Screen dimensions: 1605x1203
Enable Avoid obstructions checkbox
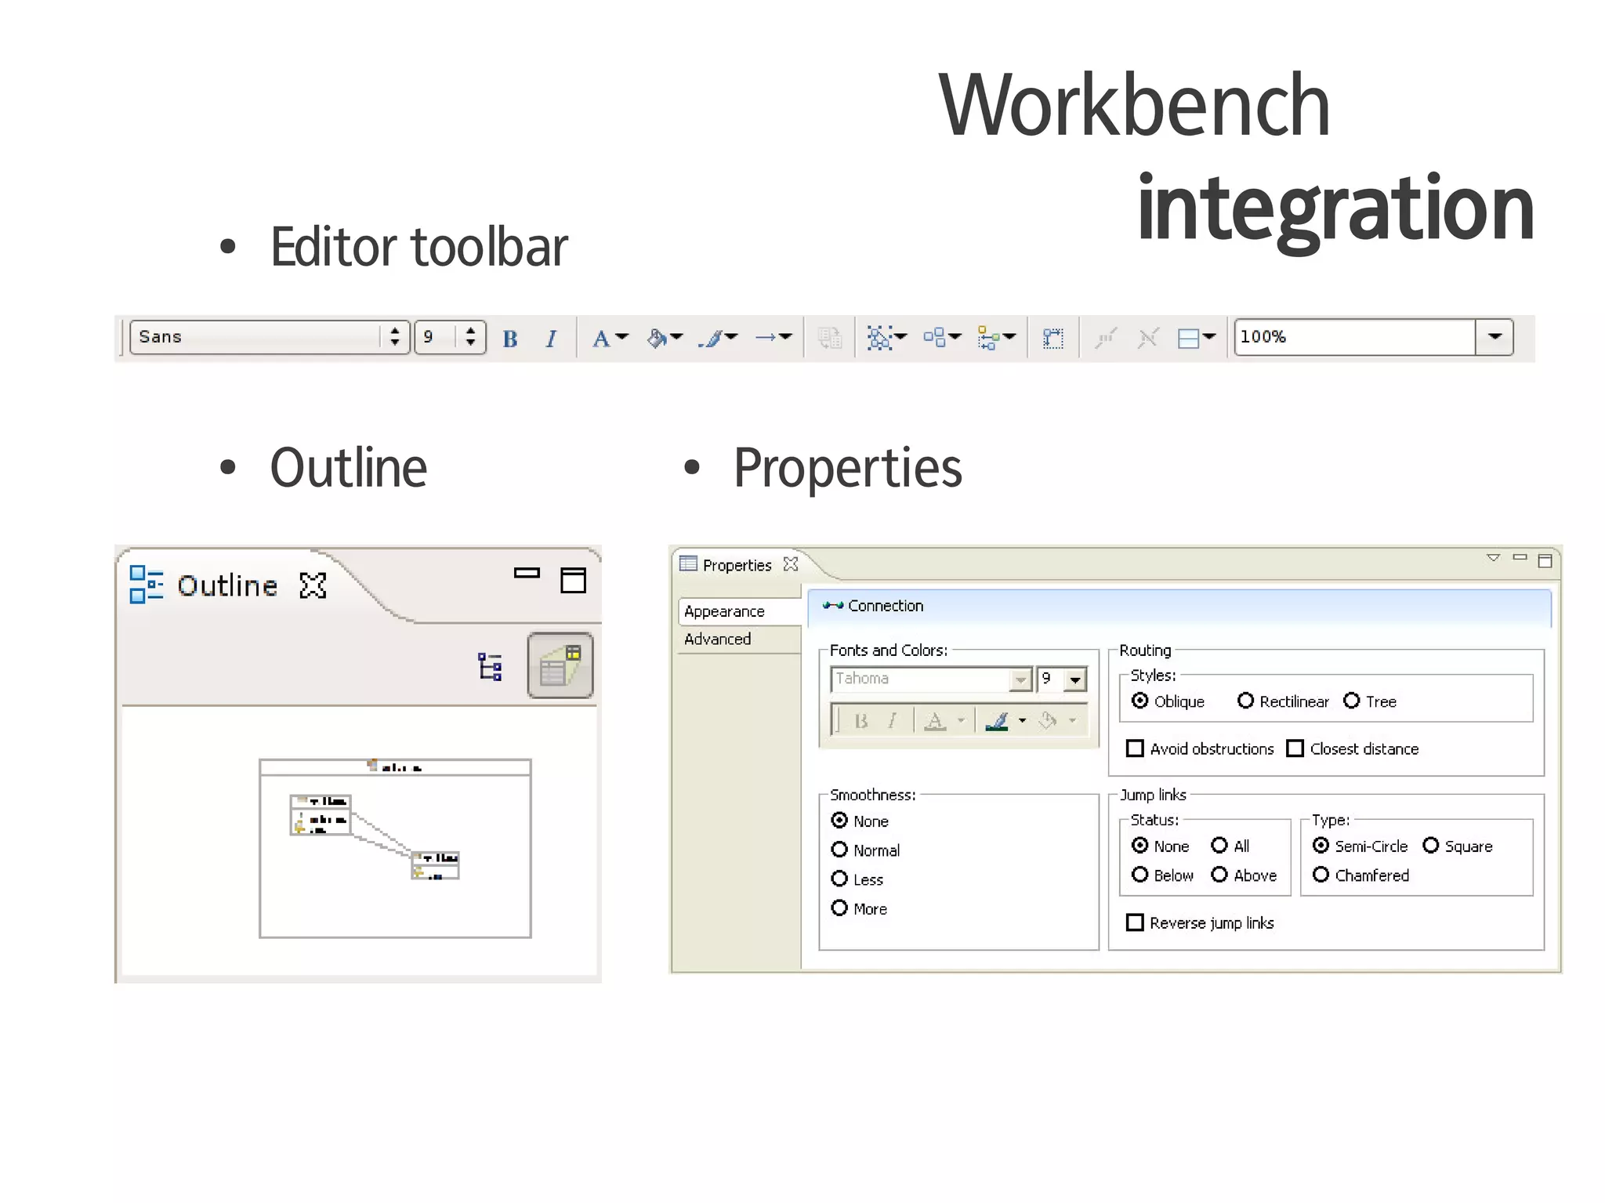click(x=1135, y=748)
